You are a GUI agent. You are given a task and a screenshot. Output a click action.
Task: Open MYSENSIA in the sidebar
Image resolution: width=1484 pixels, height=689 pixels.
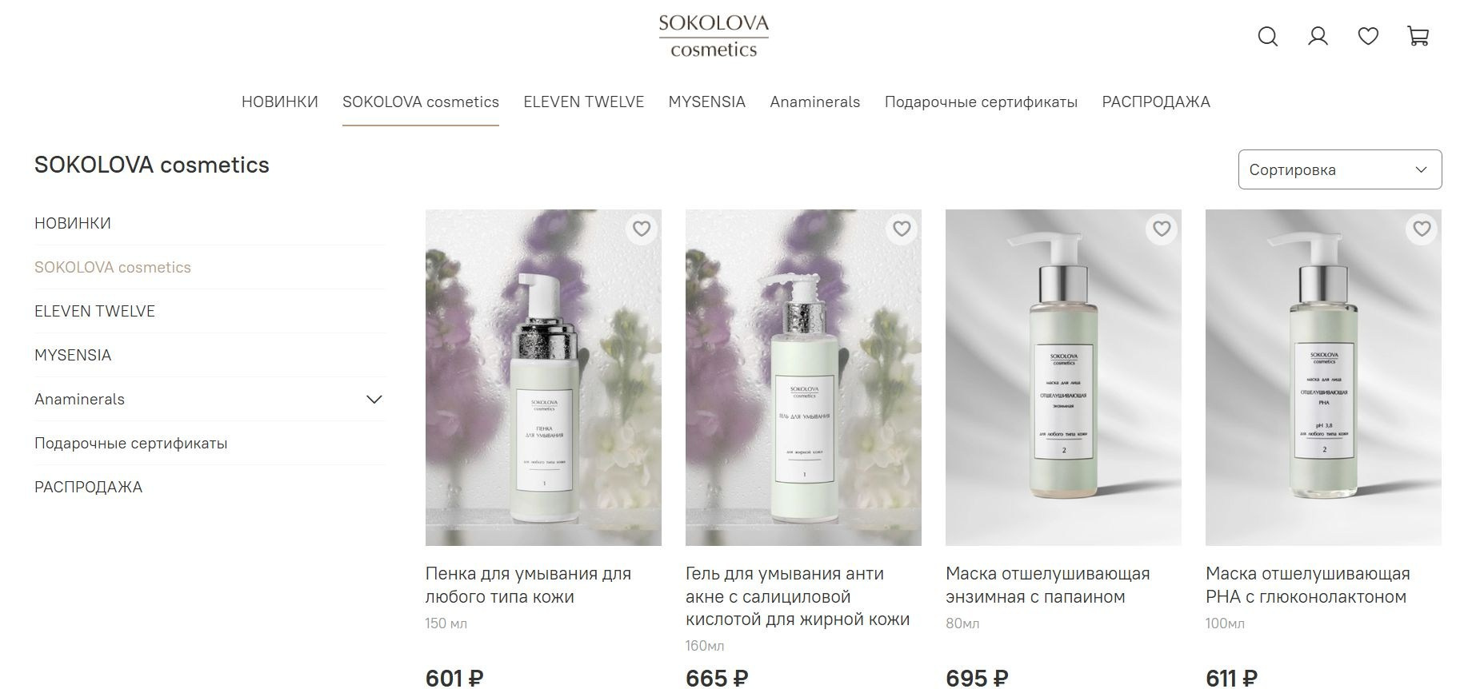pos(73,355)
